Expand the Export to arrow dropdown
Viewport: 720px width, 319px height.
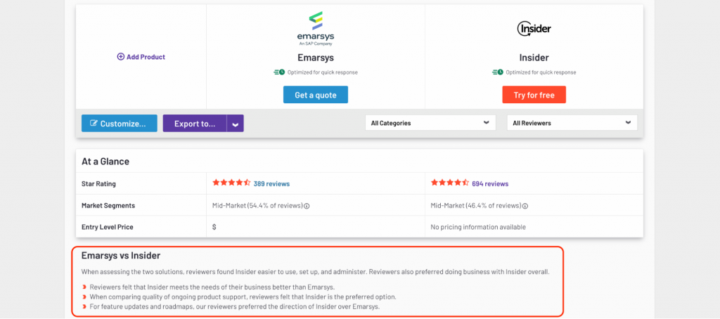pos(236,124)
